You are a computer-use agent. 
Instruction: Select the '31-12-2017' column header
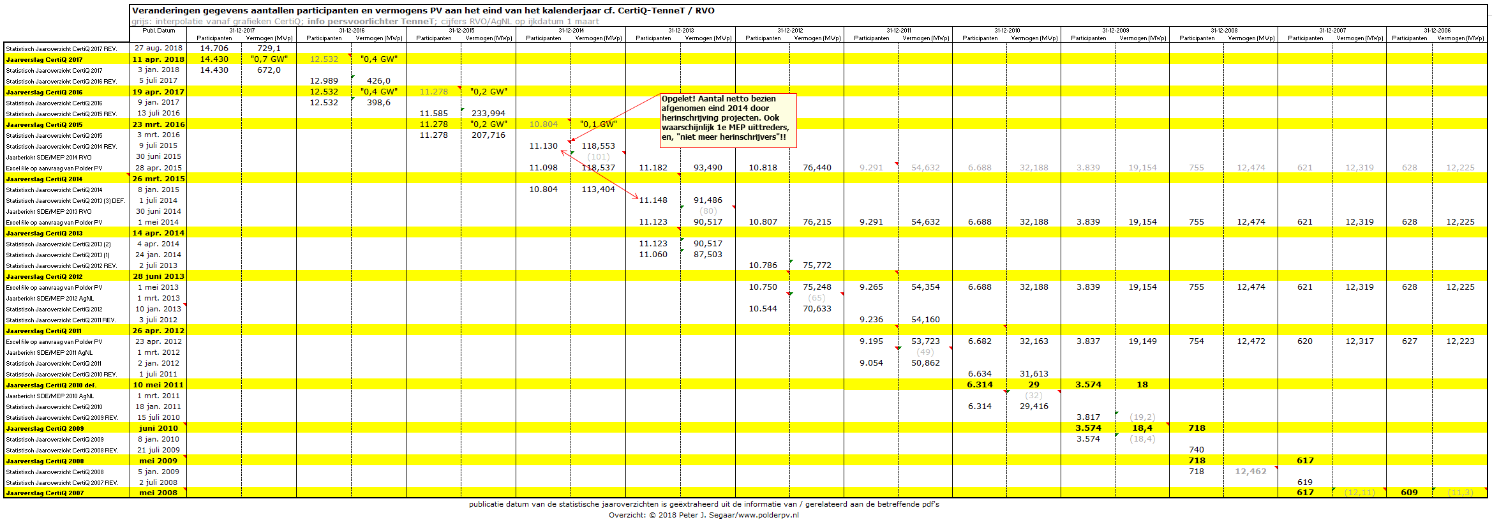(x=242, y=31)
